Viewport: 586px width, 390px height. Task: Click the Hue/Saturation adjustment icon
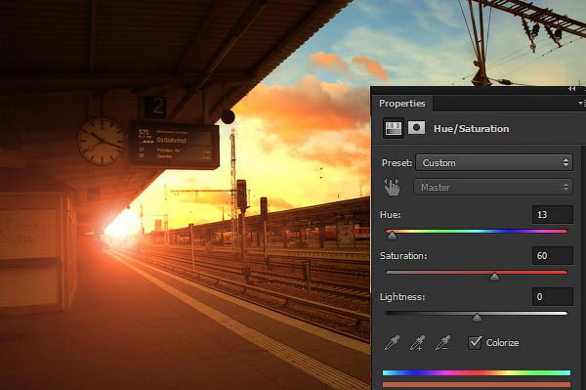[x=394, y=128]
